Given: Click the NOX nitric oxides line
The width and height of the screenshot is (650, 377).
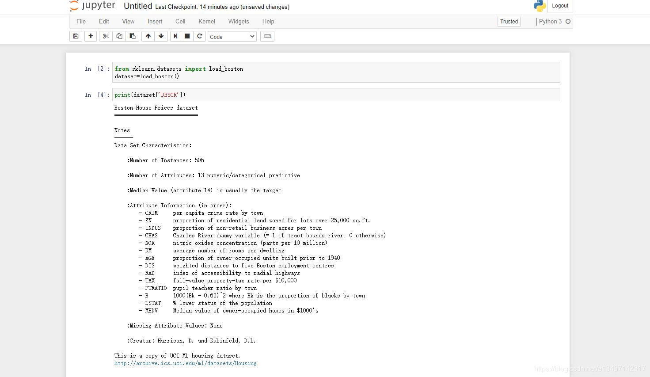Looking at the screenshot, I should 233,243.
